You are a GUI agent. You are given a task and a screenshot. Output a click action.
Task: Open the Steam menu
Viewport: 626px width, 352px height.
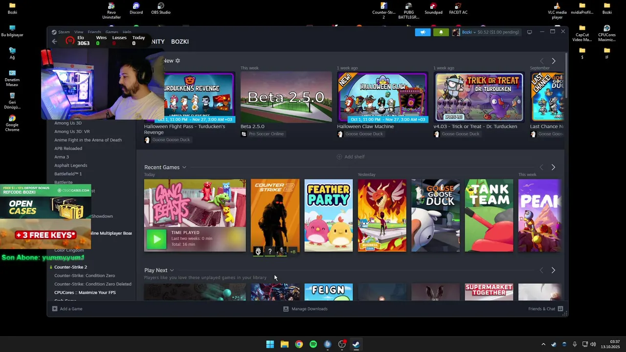[x=64, y=32]
